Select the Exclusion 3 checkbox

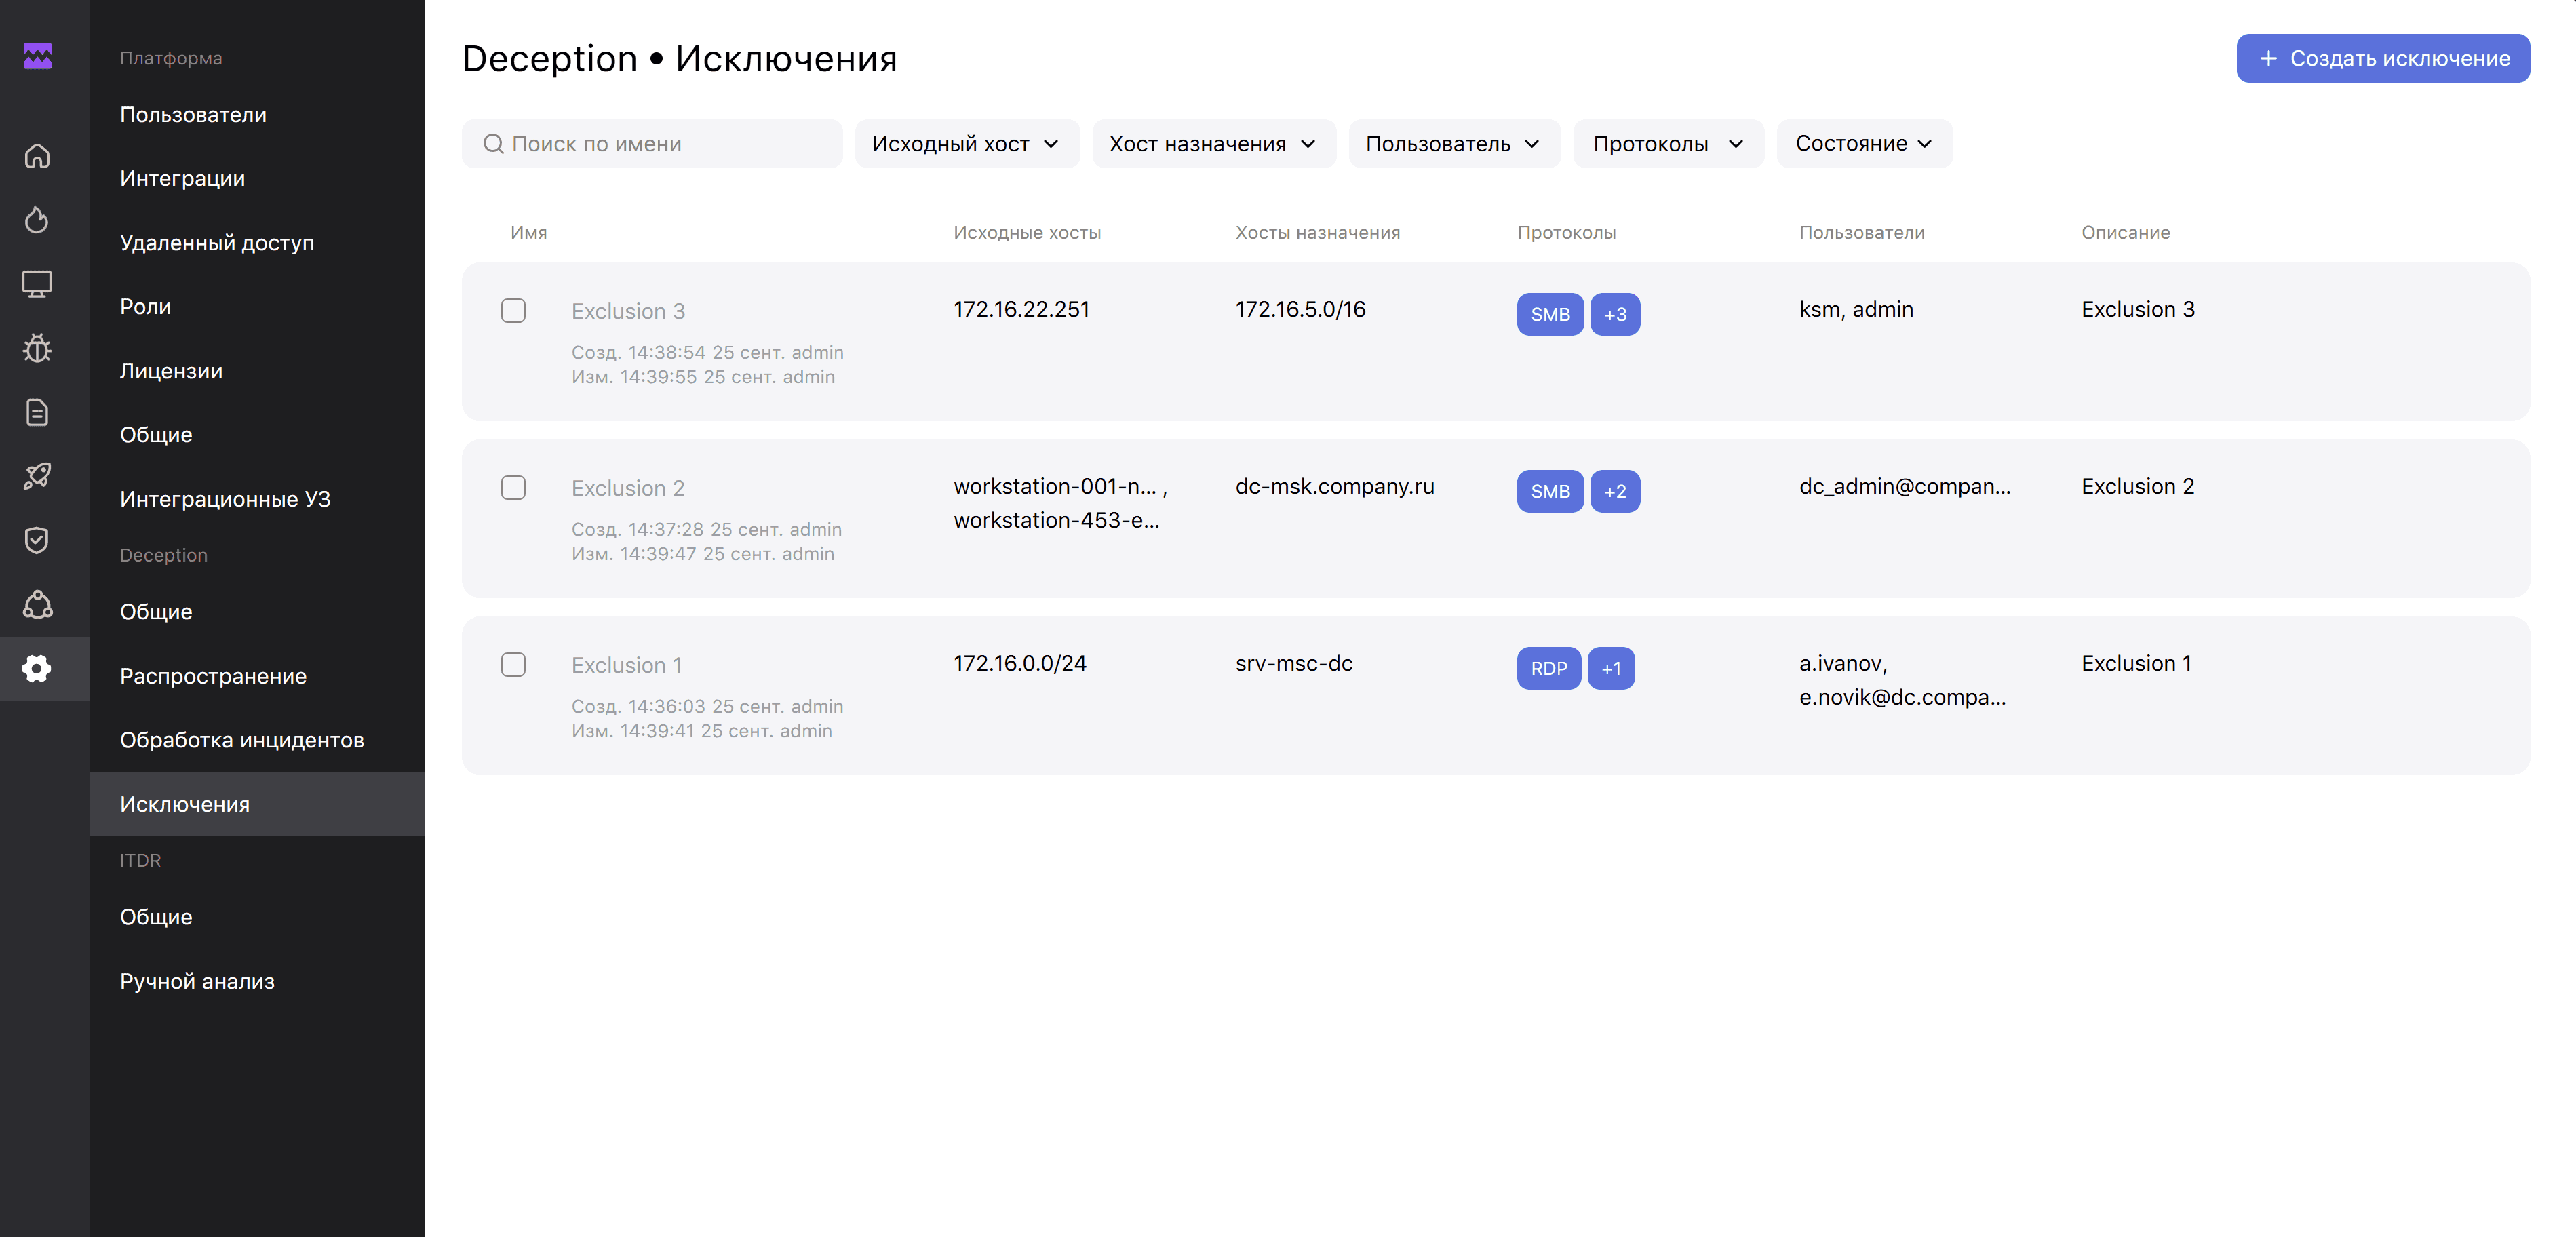pyautogui.click(x=513, y=311)
